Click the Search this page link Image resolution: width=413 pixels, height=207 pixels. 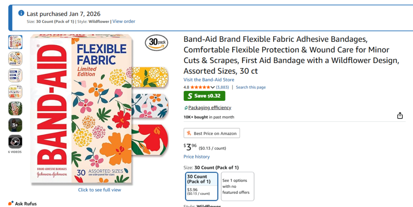coord(250,87)
